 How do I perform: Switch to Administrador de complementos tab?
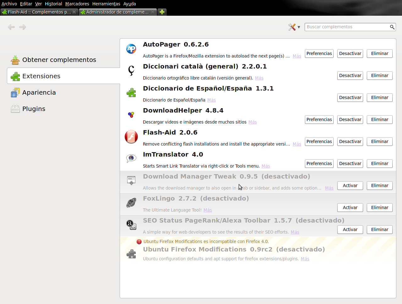(118, 12)
